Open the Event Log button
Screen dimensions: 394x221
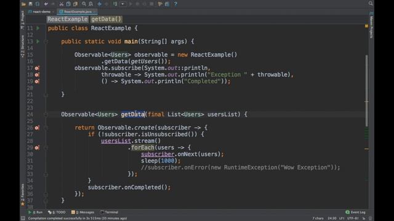coord(356,212)
